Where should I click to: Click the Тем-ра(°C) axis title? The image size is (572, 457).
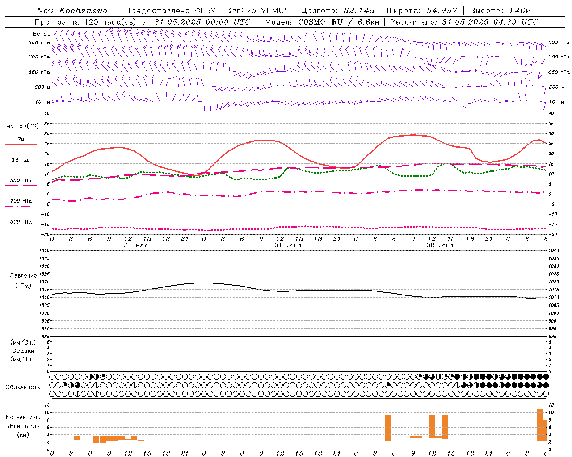point(21,126)
